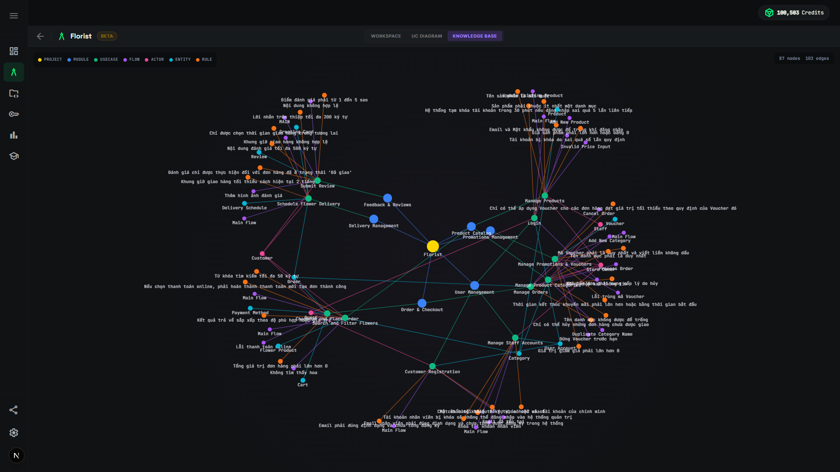Click the BETA badge
The height and width of the screenshot is (472, 840).
107,36
